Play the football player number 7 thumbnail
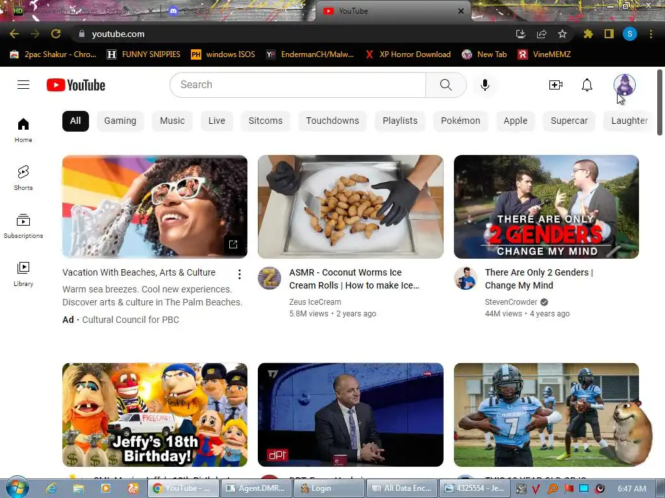 click(x=546, y=414)
